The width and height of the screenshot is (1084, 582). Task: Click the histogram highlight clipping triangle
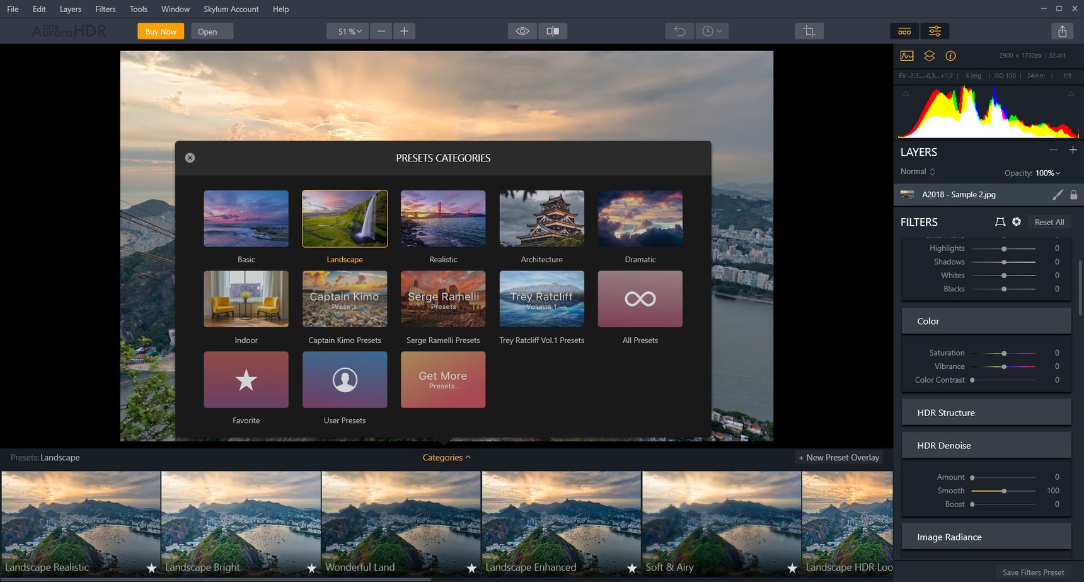click(x=1071, y=94)
